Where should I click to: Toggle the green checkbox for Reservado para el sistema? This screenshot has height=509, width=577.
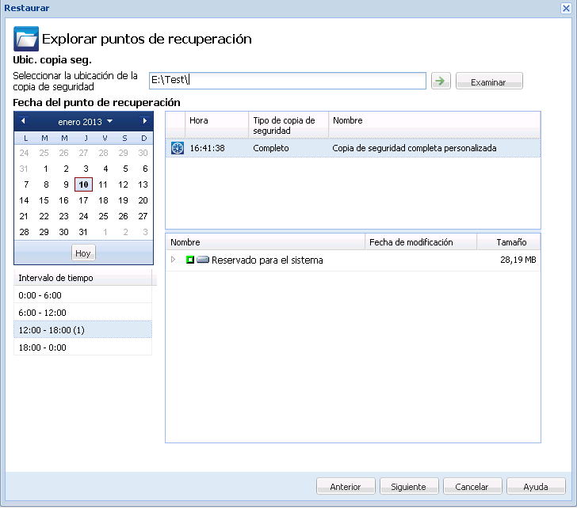(x=190, y=260)
